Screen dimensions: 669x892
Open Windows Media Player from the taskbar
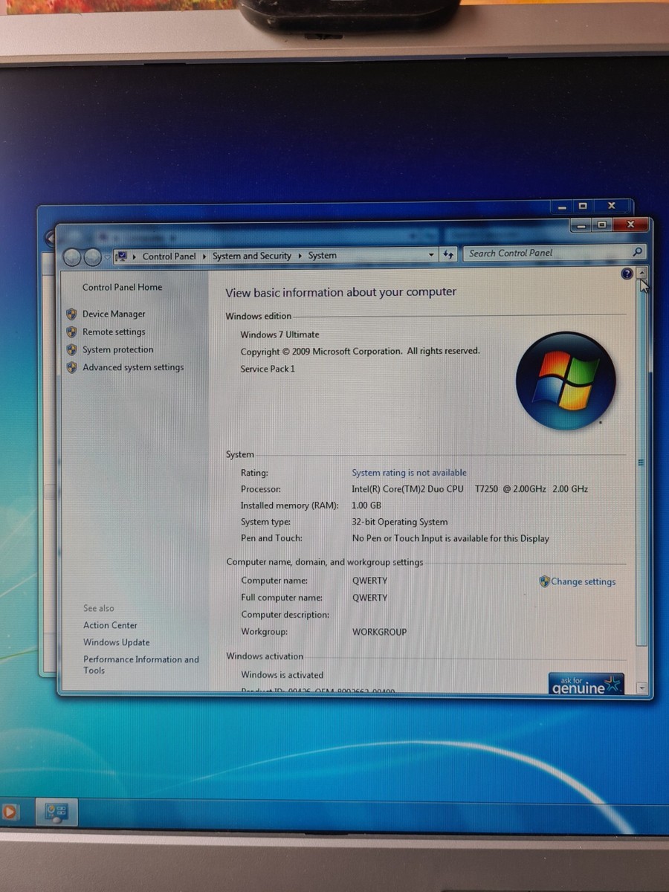(x=9, y=812)
